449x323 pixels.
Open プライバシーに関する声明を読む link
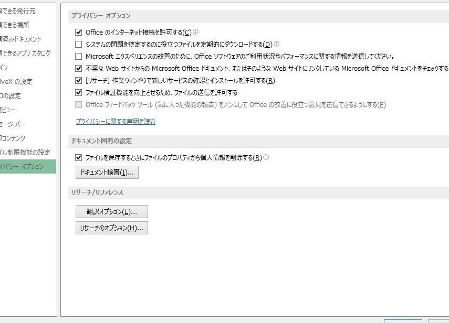[x=116, y=122]
